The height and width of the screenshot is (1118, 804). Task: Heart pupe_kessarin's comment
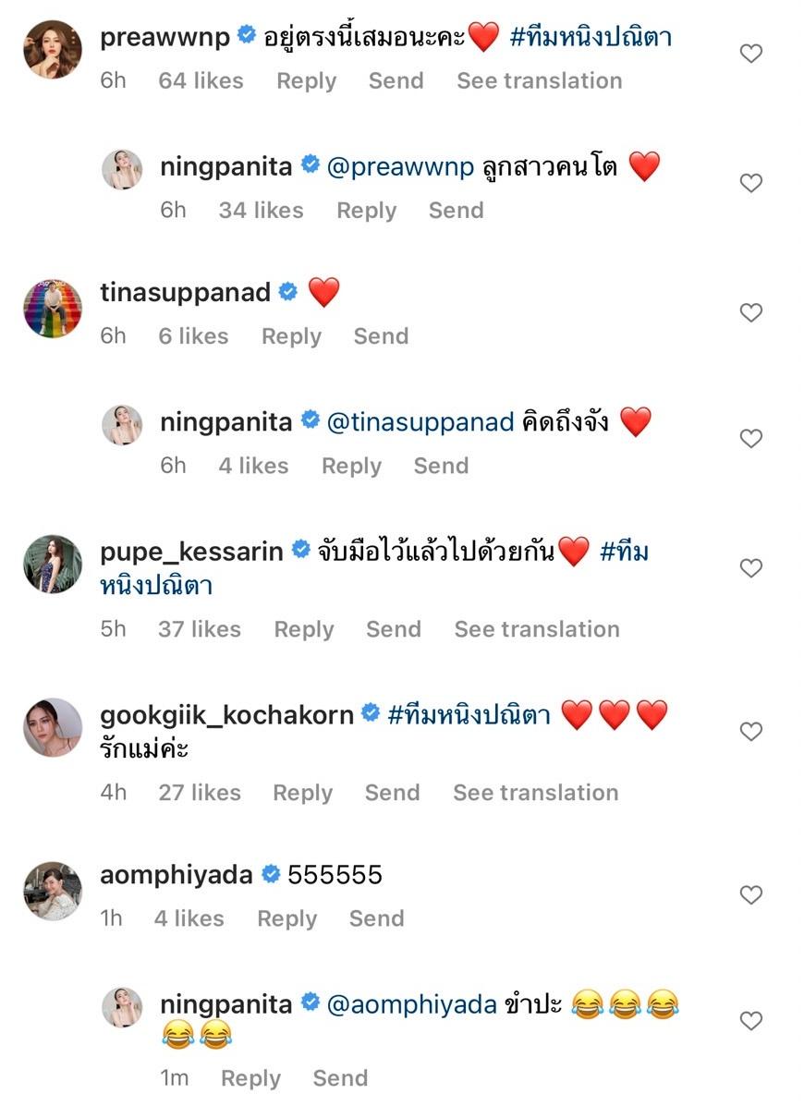(751, 568)
